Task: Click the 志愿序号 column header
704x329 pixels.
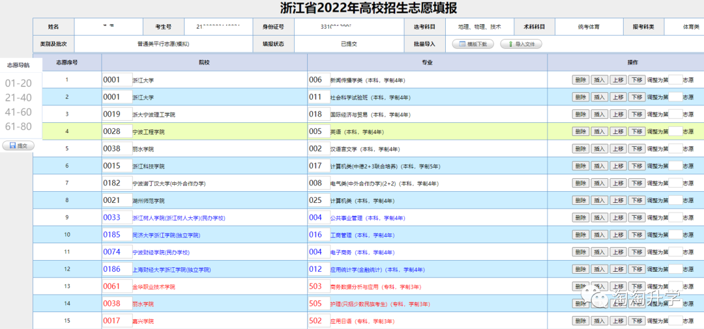Action: coord(67,62)
